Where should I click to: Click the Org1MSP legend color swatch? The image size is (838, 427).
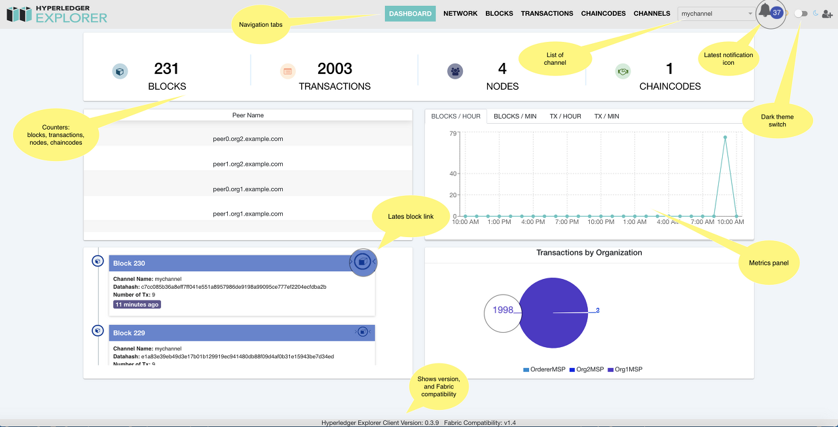(611, 370)
